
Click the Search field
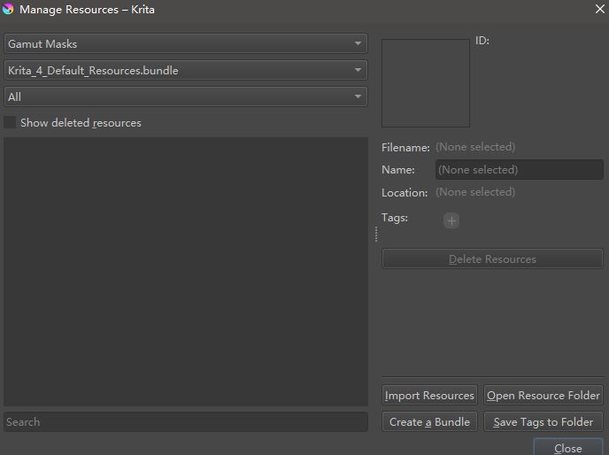coord(186,422)
